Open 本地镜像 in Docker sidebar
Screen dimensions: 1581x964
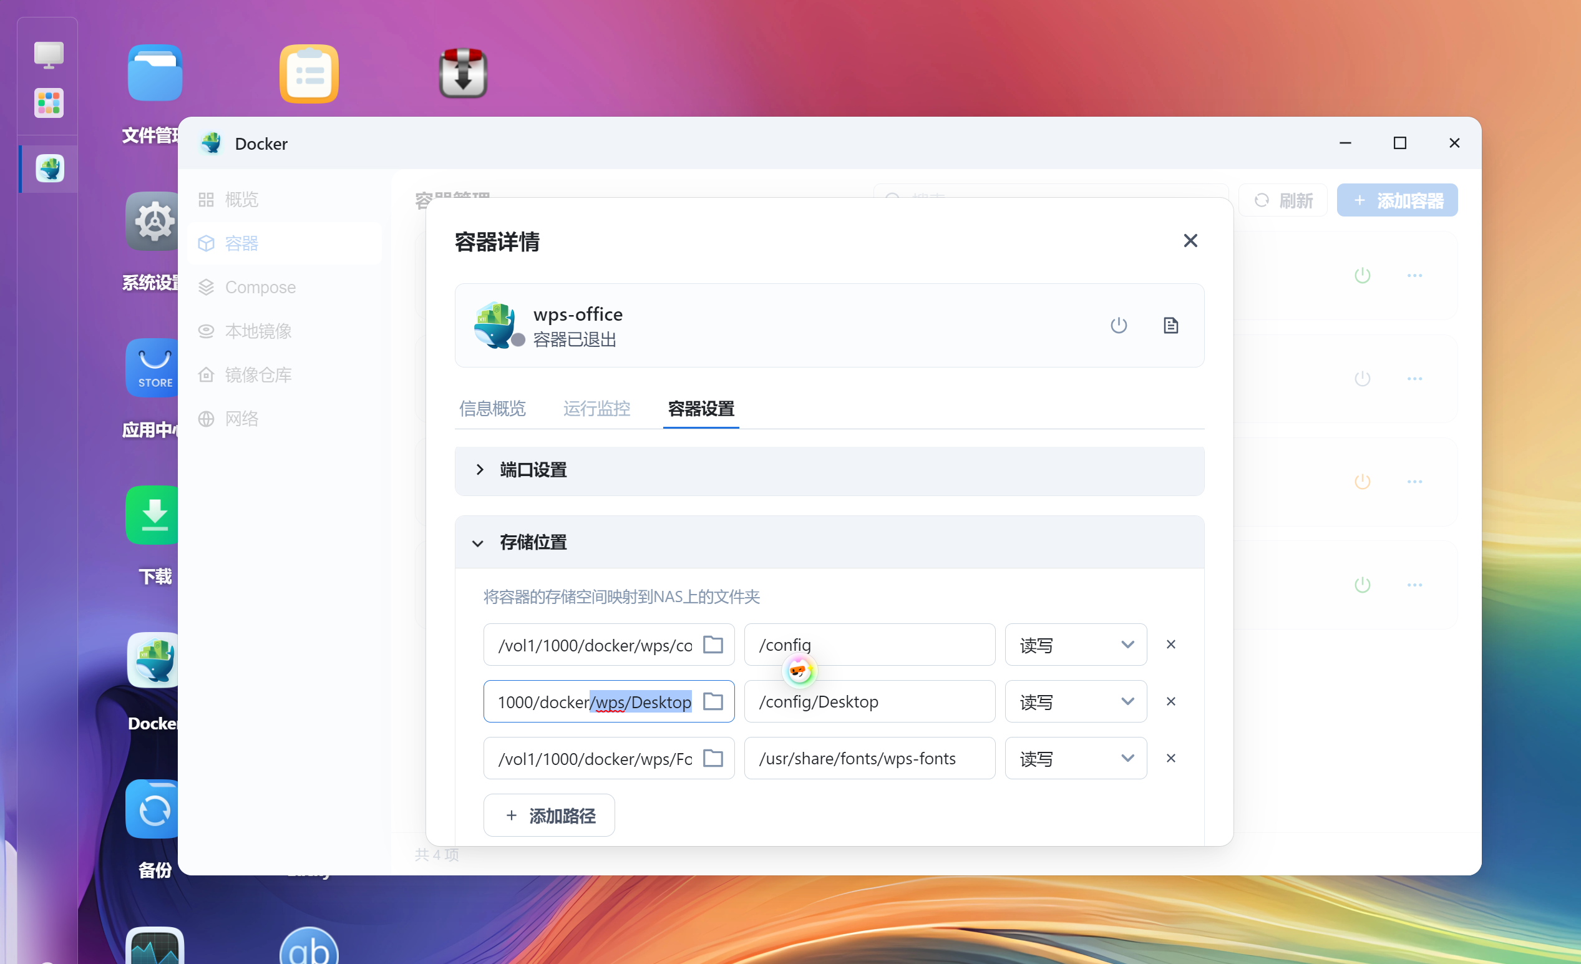(x=258, y=331)
